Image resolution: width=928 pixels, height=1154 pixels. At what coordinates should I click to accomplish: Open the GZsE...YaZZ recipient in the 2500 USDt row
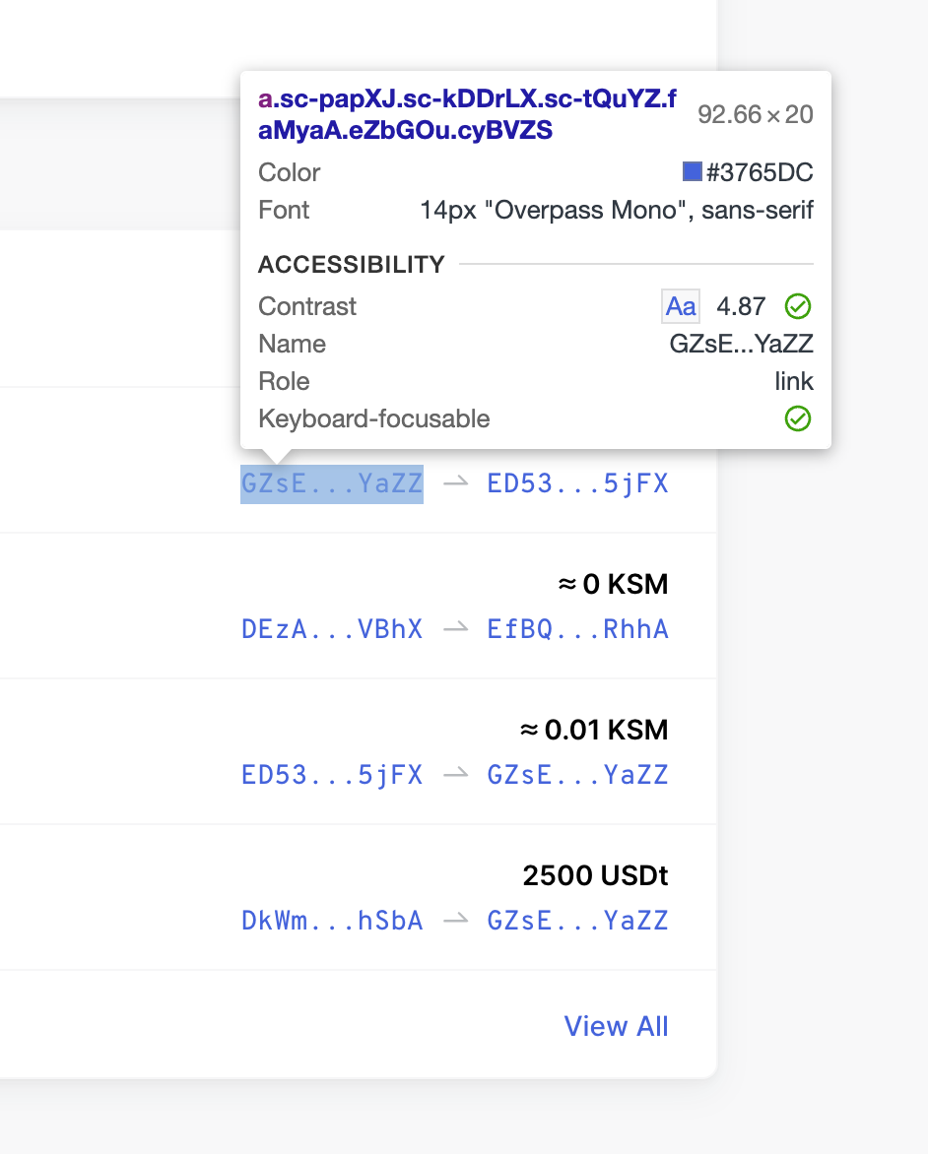[x=577, y=920]
